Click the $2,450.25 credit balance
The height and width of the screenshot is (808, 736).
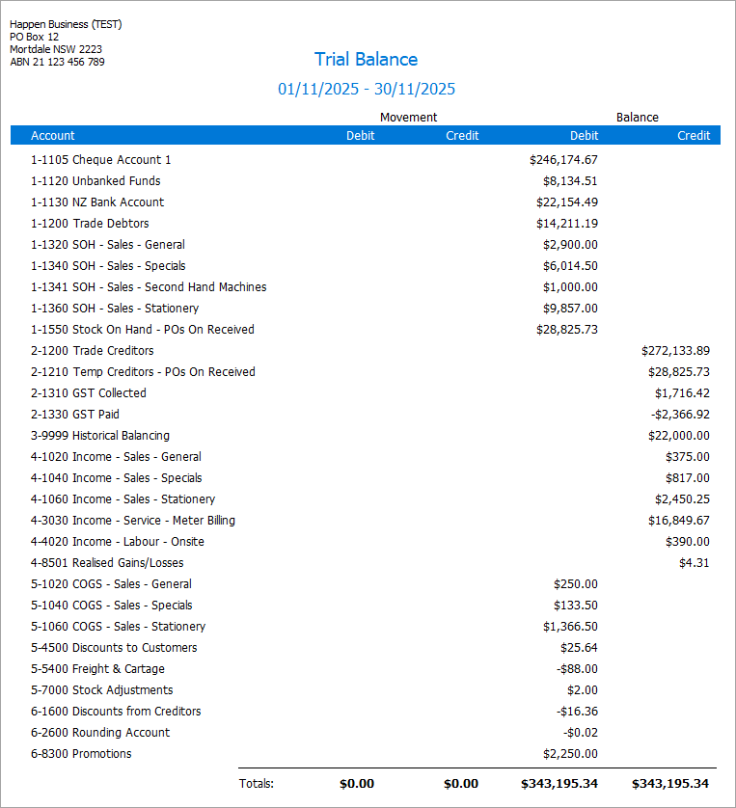click(x=682, y=498)
